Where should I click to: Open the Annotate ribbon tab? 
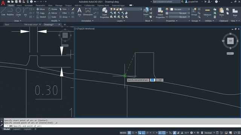pos(29,5)
